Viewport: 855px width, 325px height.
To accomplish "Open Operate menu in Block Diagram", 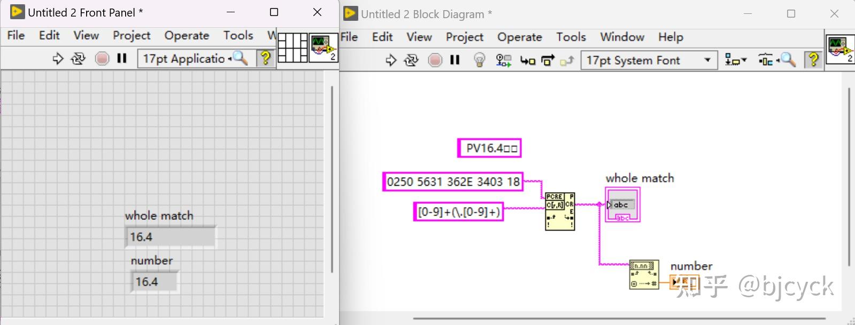I will click(520, 37).
